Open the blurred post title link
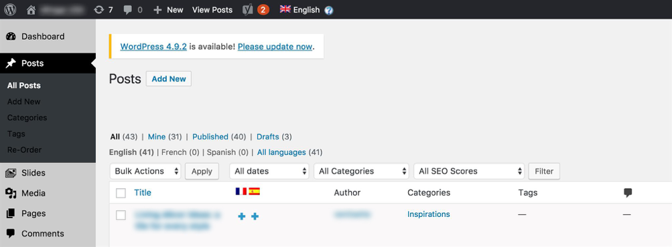 click(178, 220)
